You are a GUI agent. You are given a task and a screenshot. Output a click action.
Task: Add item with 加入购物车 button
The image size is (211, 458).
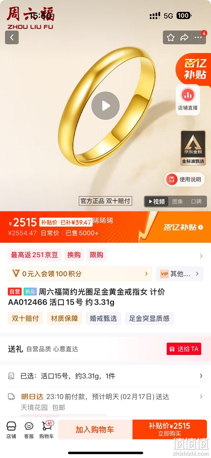pos(95,430)
